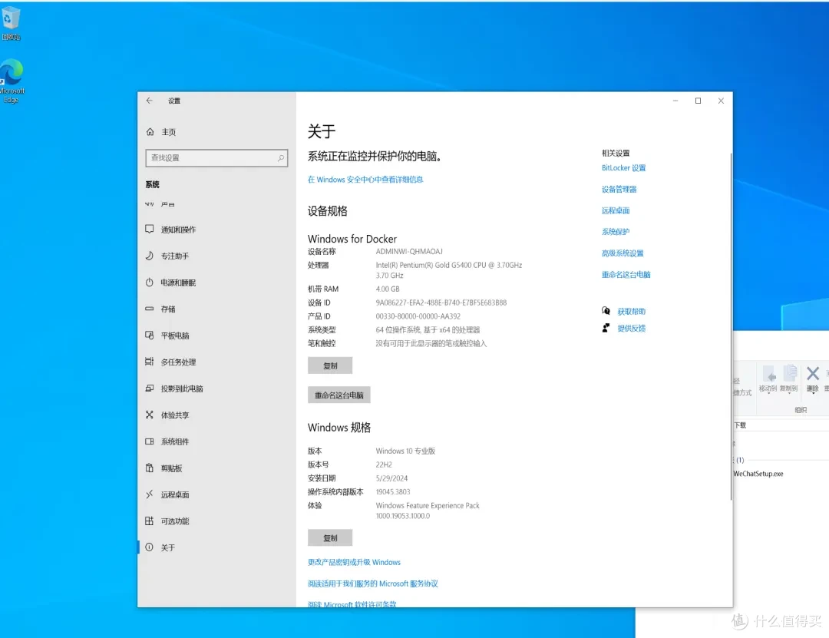Click the 远程桌面 sidebar icon

(x=150, y=494)
